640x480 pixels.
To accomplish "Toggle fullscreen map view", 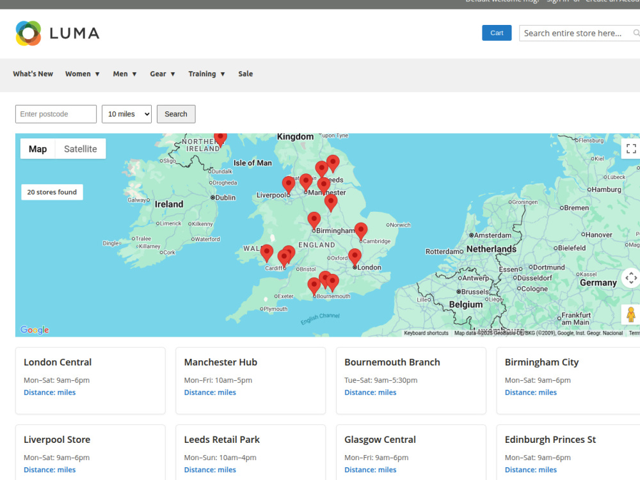I will click(x=631, y=148).
